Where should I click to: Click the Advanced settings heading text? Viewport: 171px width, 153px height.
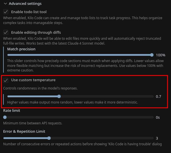point(25,4)
